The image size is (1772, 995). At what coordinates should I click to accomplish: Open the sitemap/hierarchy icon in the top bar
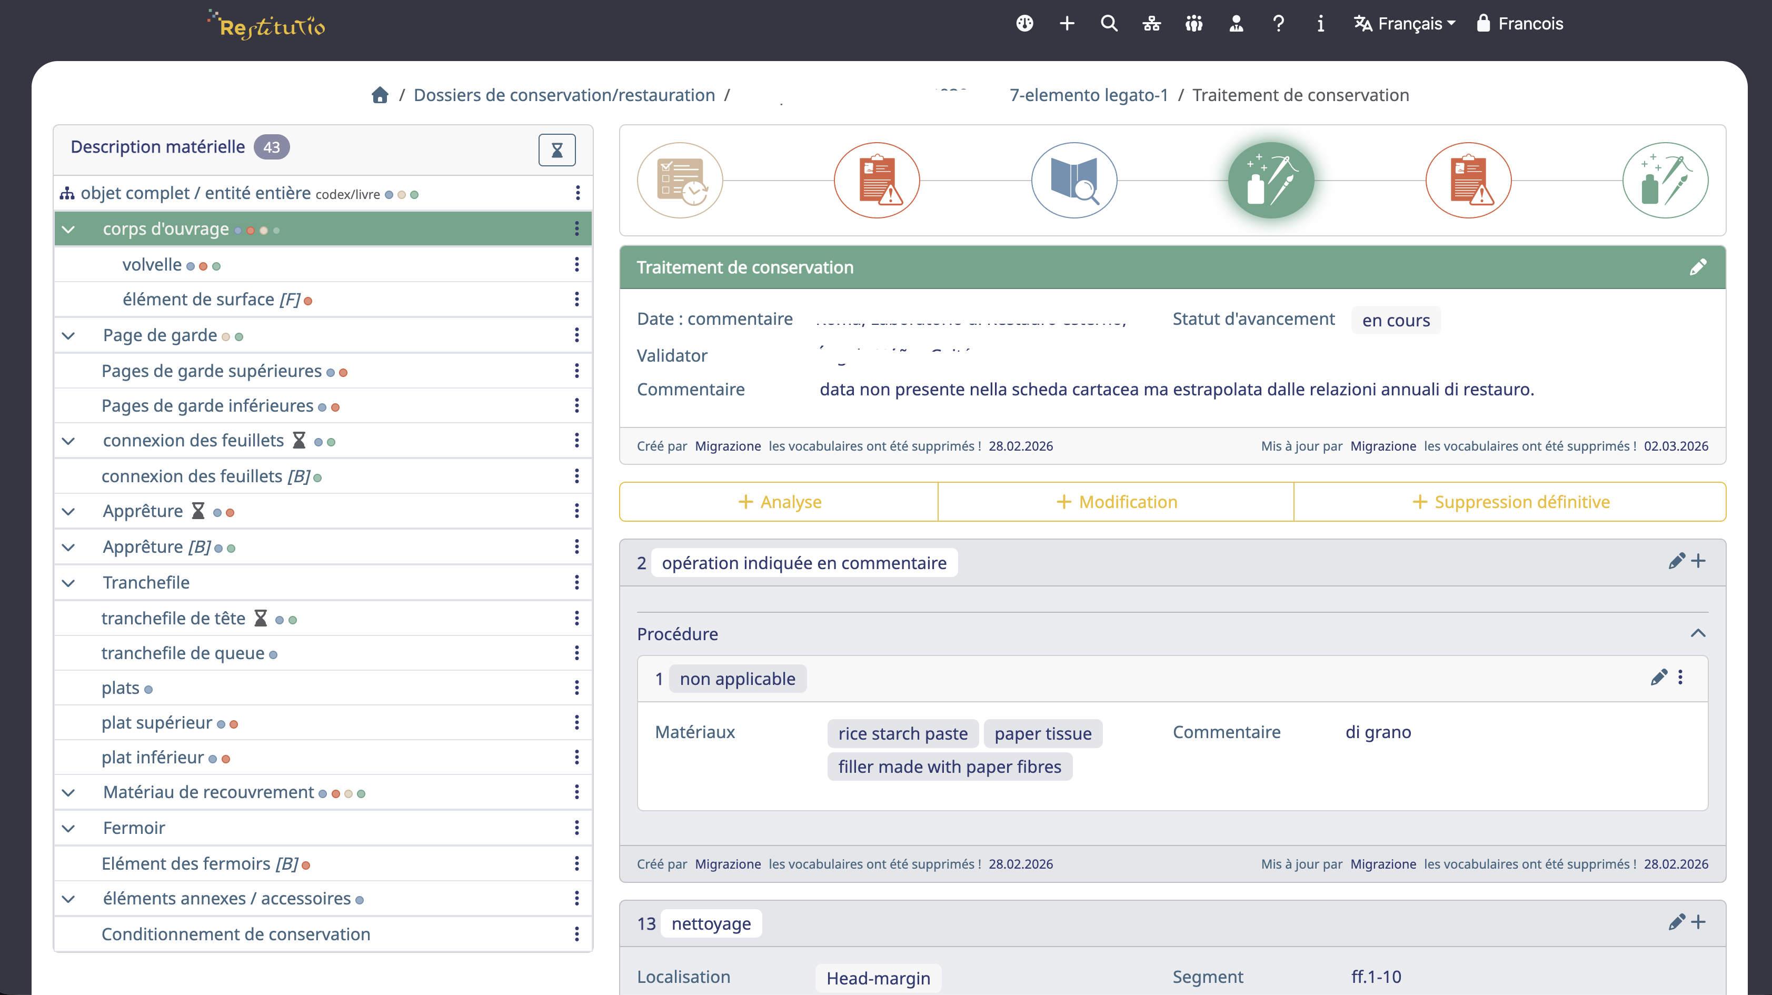(x=1151, y=23)
